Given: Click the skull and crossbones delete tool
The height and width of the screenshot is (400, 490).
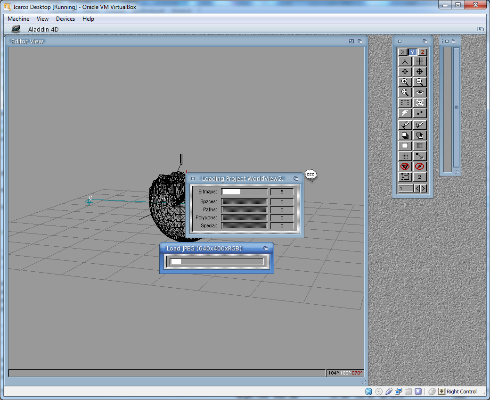Looking at the screenshot, I should point(419,103).
